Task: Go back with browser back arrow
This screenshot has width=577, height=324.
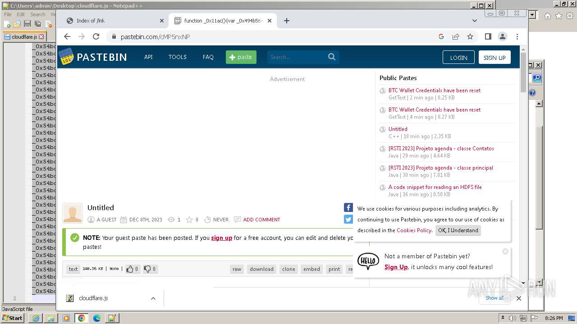Action: tap(67, 36)
